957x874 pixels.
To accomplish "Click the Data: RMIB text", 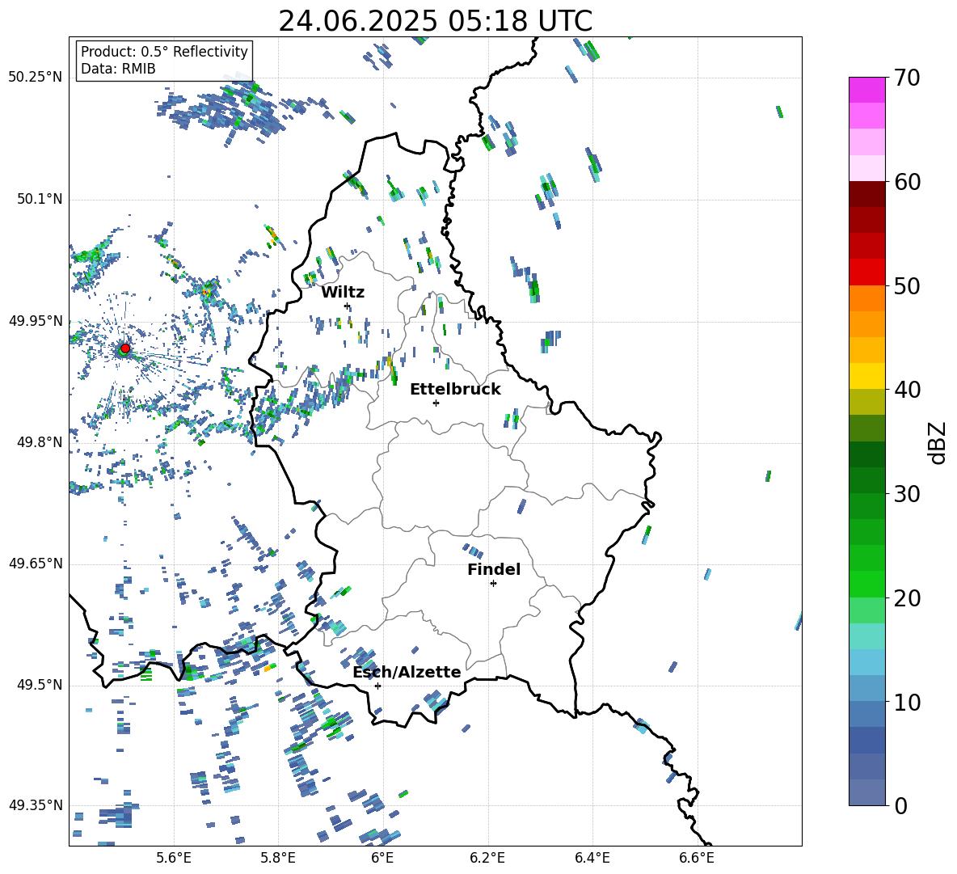I will click(x=118, y=69).
